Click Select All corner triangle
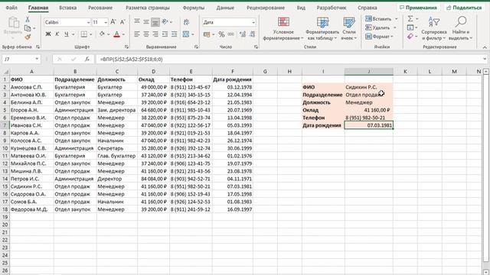This screenshot has height=275, width=490. [x=5, y=72]
